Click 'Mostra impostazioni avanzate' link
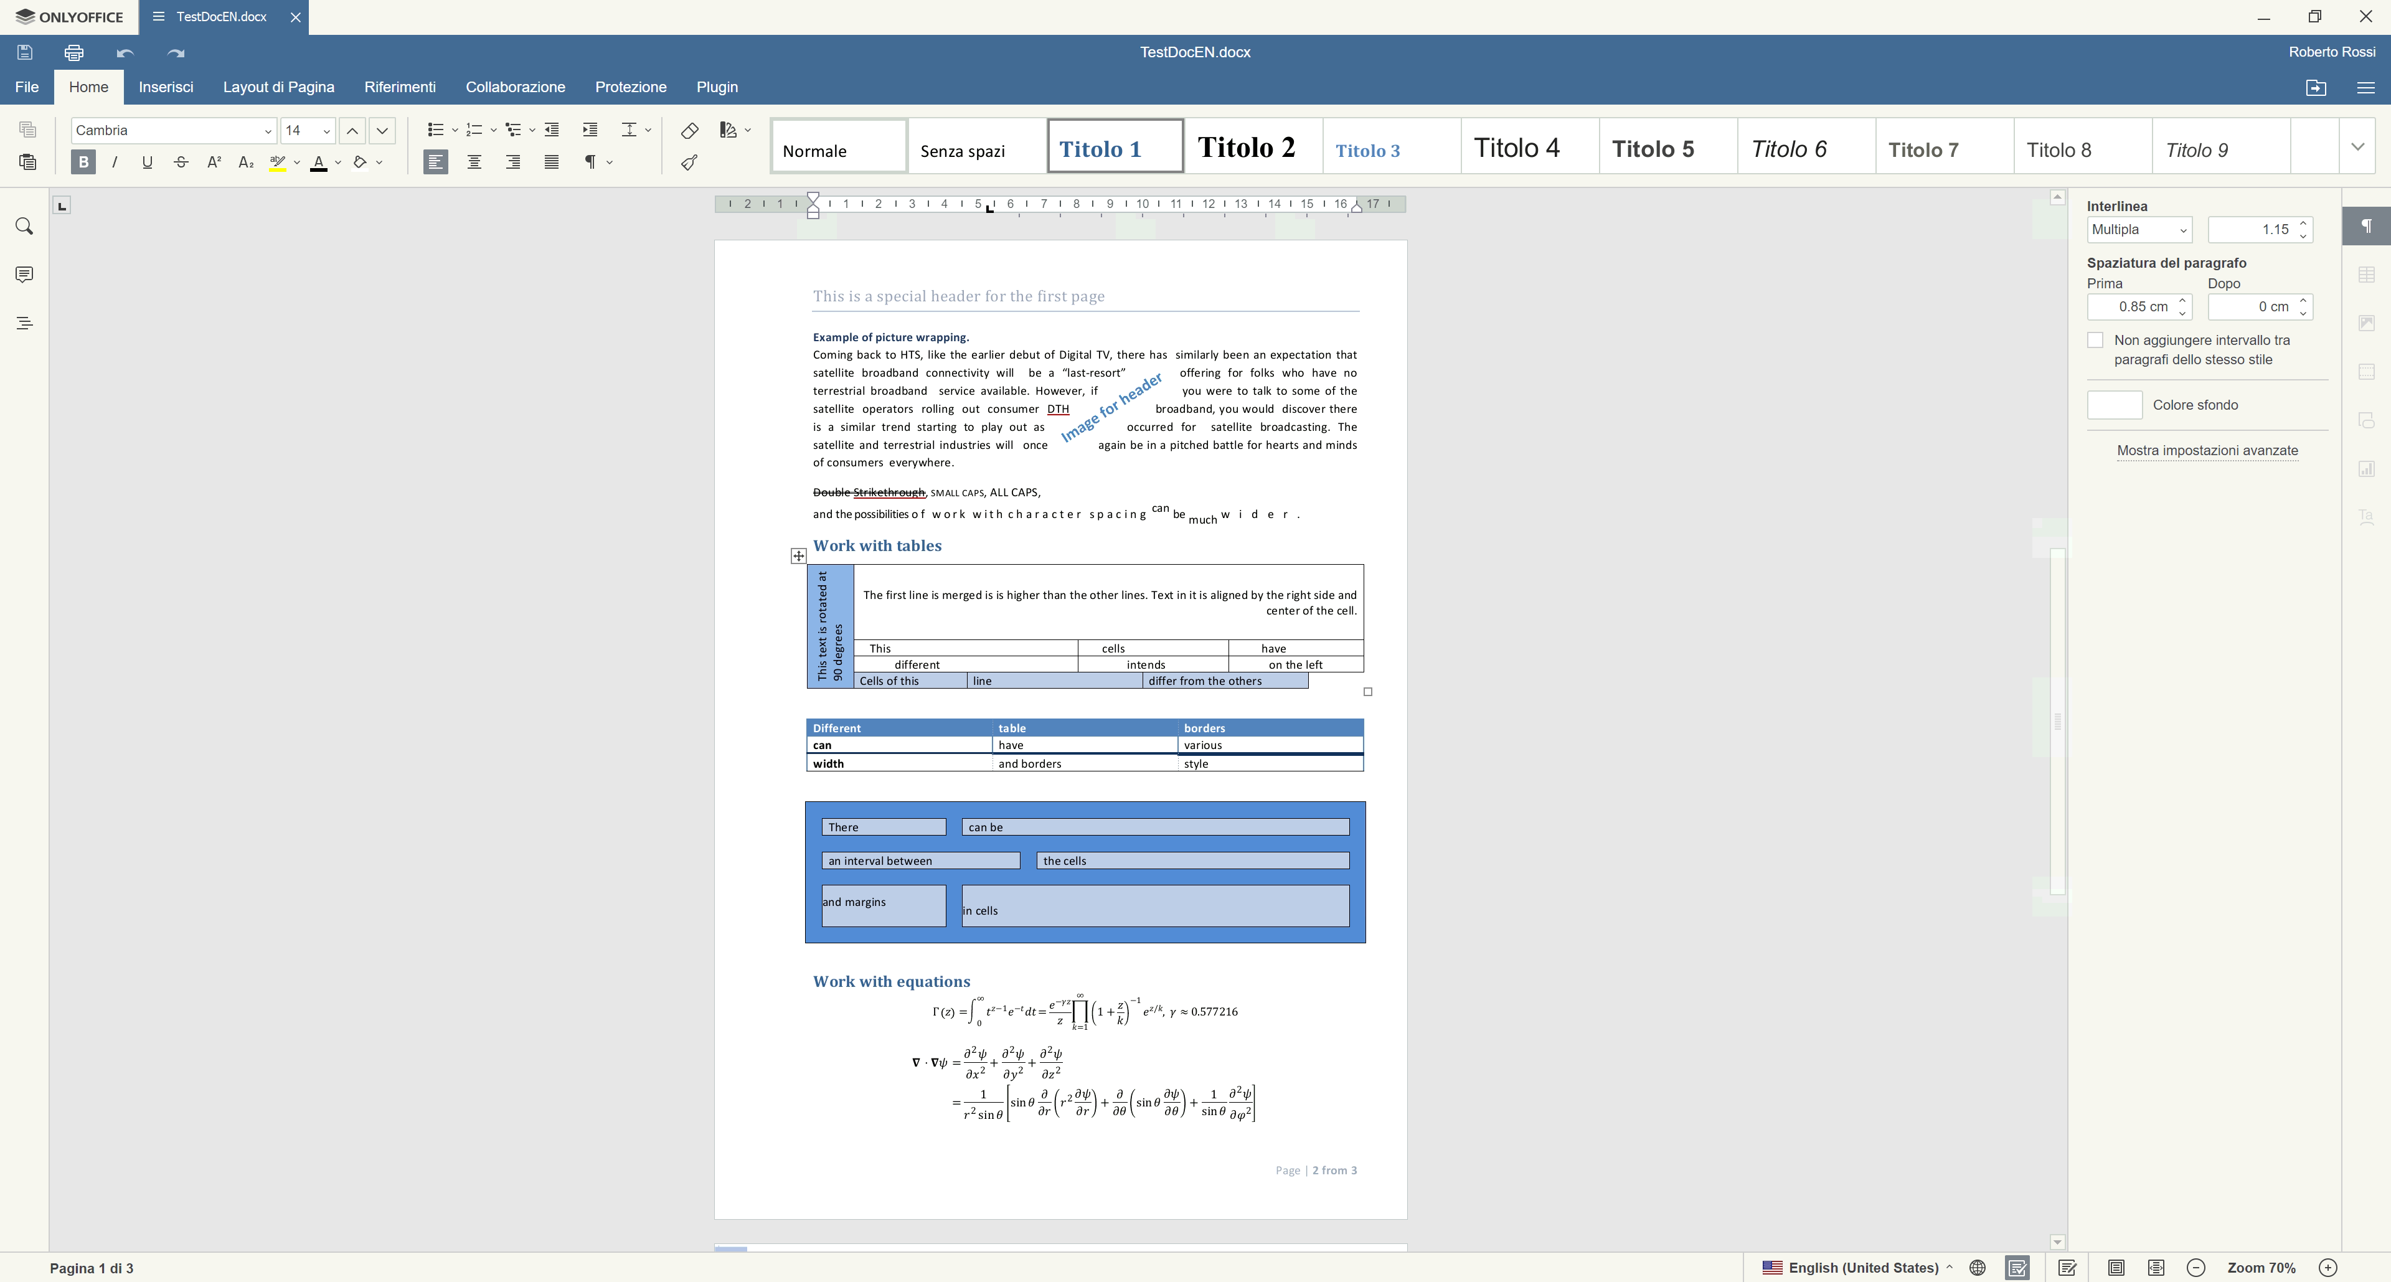The width and height of the screenshot is (2391, 1282). (2206, 451)
